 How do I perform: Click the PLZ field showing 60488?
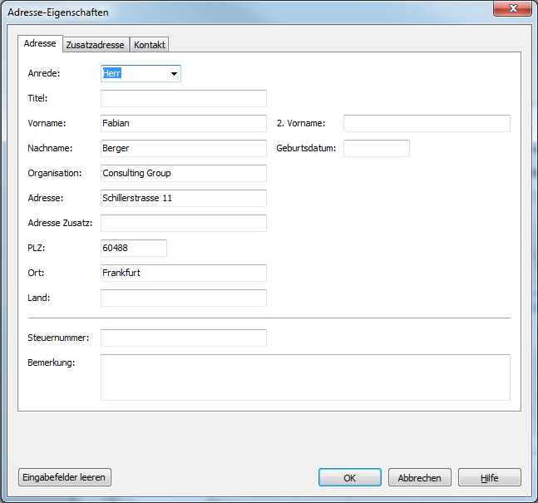pos(133,249)
